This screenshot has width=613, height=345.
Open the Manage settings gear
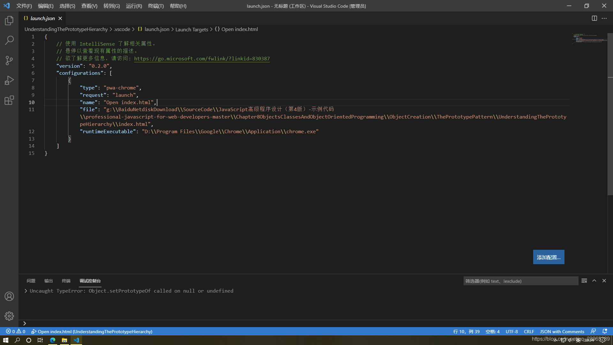coord(9,316)
